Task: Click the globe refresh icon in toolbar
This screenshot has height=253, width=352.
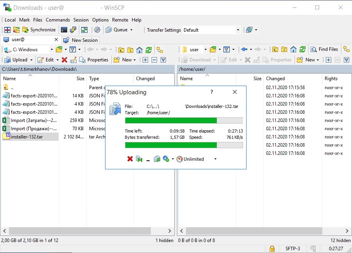Action: tap(249, 30)
